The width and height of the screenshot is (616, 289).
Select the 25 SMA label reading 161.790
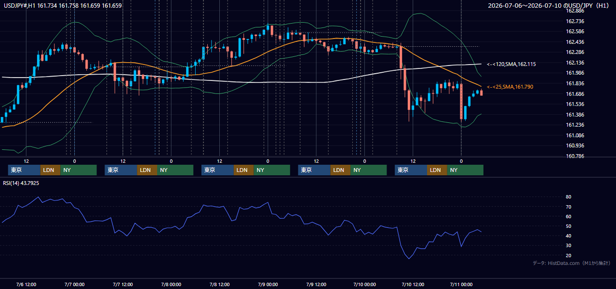tap(510, 87)
